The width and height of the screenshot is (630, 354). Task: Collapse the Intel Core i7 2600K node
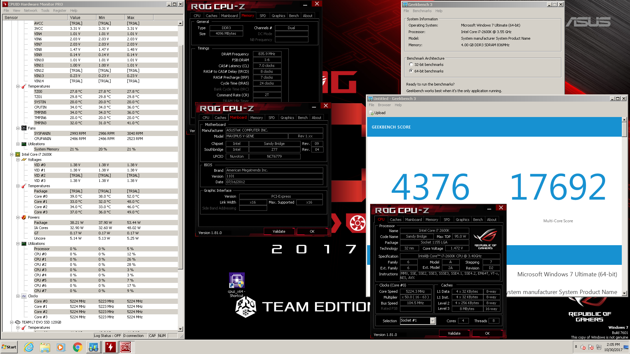[12, 155]
